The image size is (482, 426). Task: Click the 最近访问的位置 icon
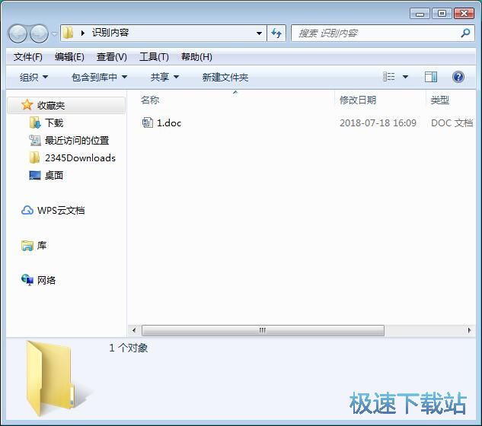click(35, 141)
